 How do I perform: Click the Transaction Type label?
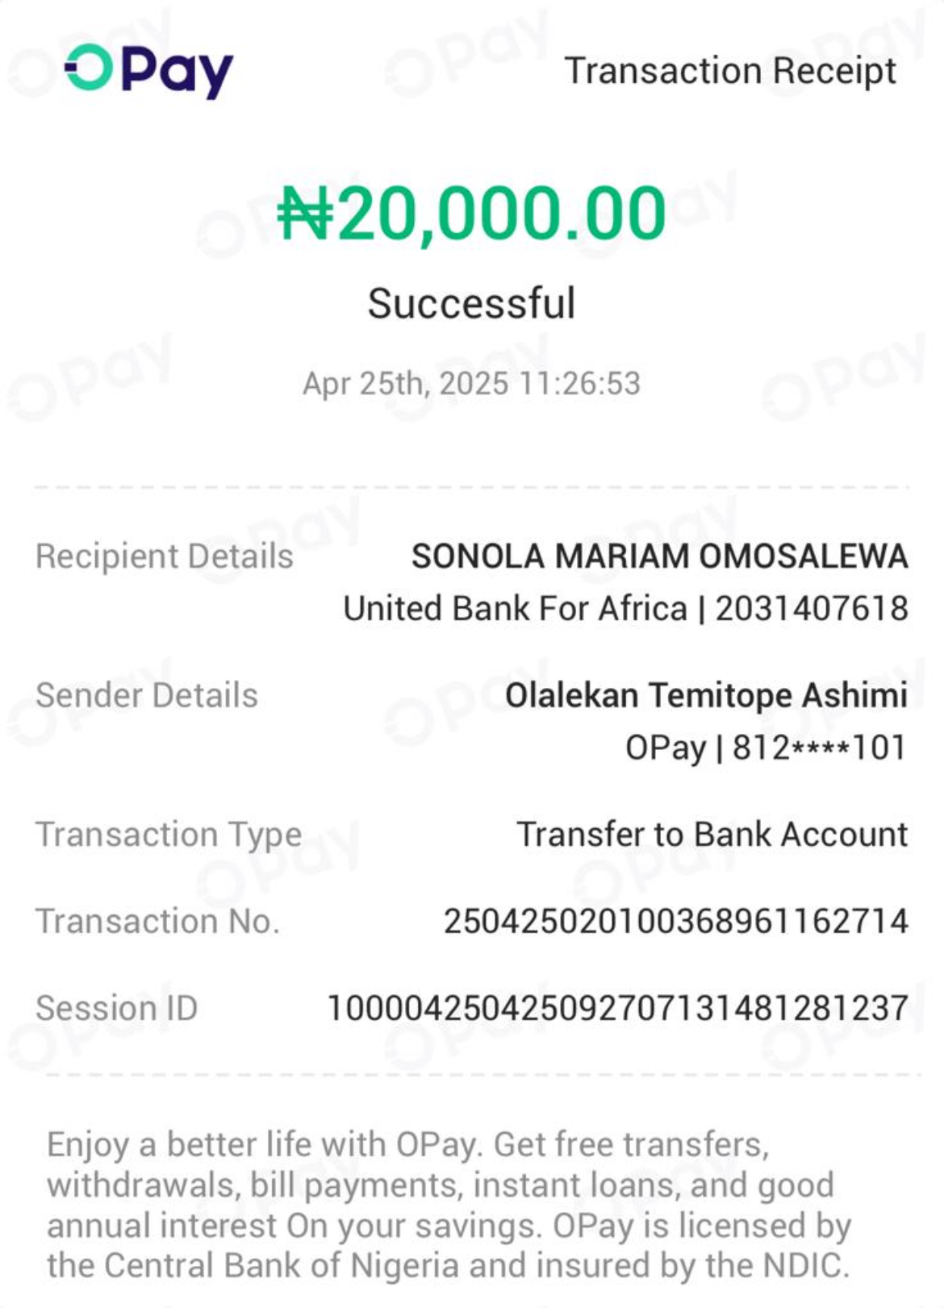click(169, 835)
